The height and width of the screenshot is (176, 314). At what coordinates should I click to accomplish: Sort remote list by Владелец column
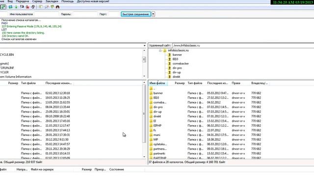pos(260,83)
